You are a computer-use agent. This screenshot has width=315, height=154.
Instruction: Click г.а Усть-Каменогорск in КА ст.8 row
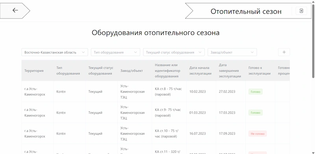click(x=35, y=92)
